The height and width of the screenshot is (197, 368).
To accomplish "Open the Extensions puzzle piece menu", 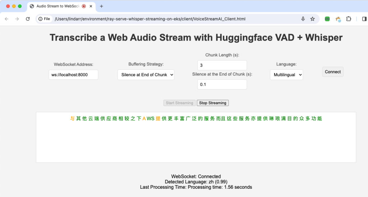I will (349, 19).
